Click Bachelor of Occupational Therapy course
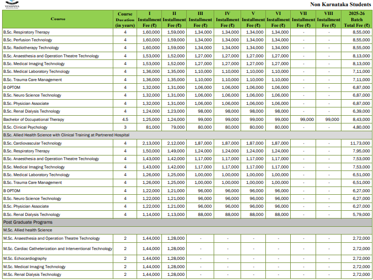Image resolution: width=373 pixels, height=280 pixels. [x=34, y=119]
